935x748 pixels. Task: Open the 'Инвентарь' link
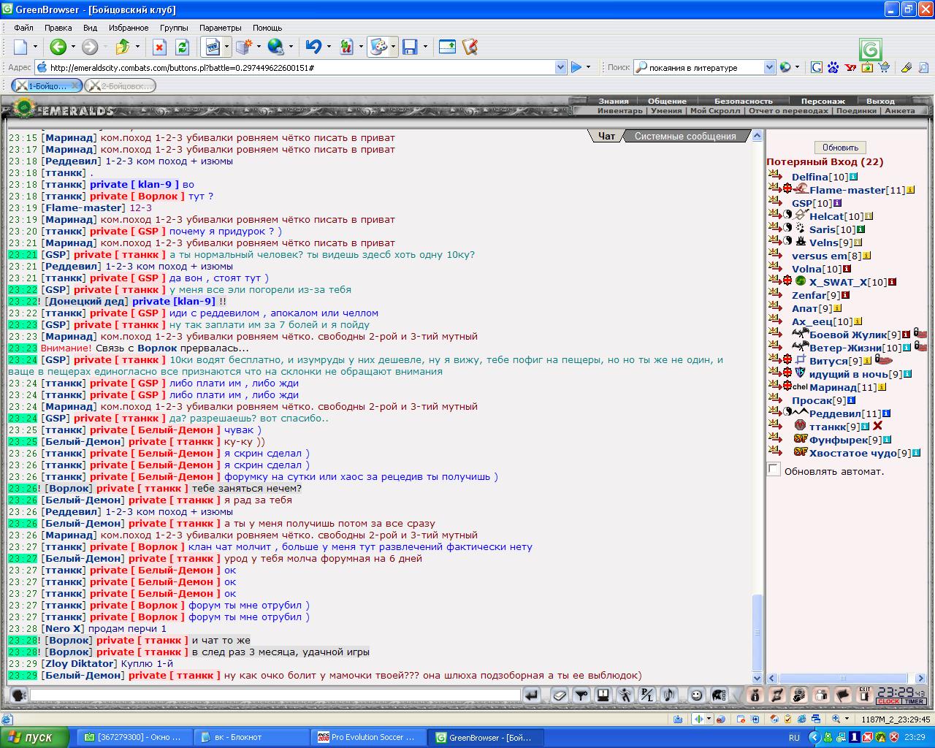619,111
